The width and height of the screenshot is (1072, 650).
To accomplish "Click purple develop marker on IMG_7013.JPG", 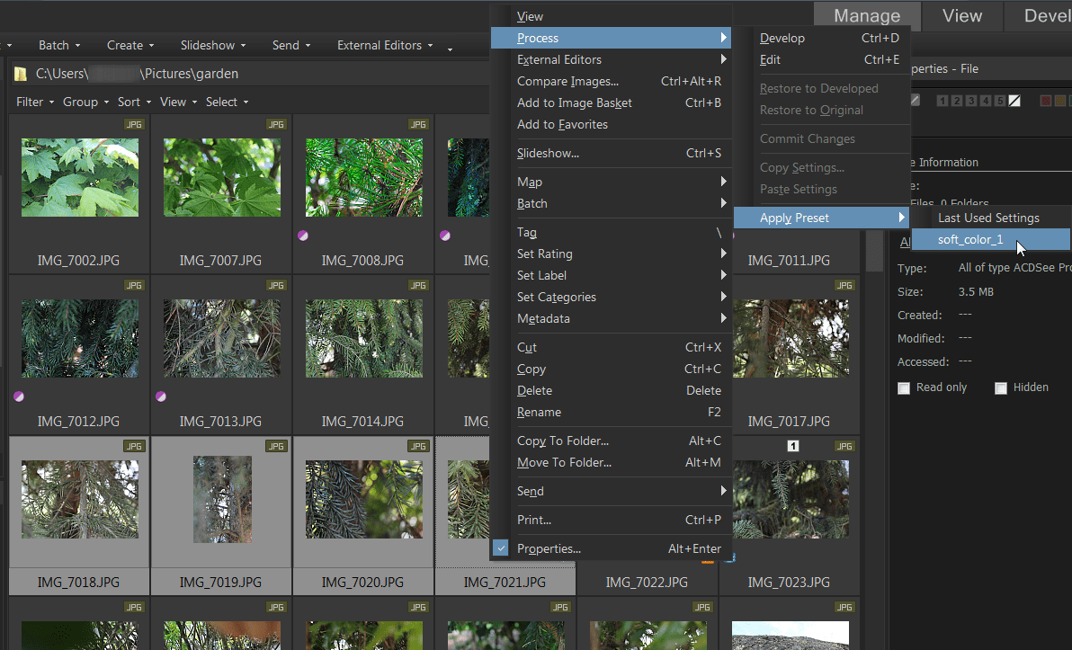I will coord(161,396).
